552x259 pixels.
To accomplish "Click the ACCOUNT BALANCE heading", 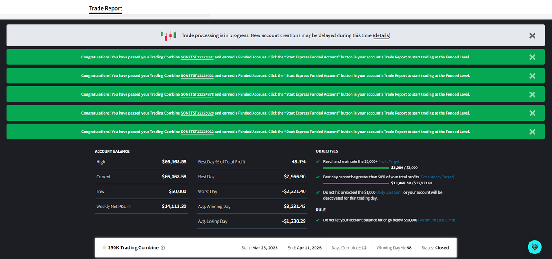I will pos(112,151).
